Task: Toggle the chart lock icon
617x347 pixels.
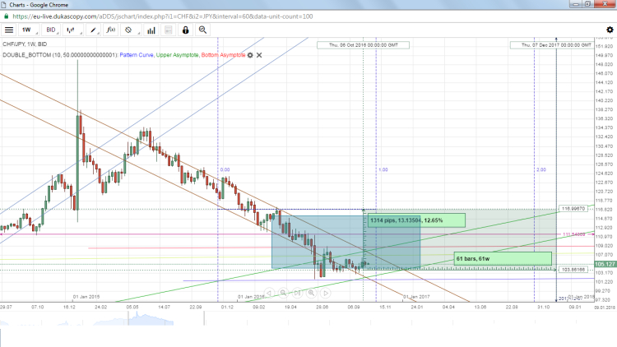Action: click(185, 30)
